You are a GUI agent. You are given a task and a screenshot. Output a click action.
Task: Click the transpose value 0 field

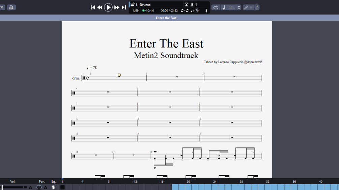(x=251, y=7)
